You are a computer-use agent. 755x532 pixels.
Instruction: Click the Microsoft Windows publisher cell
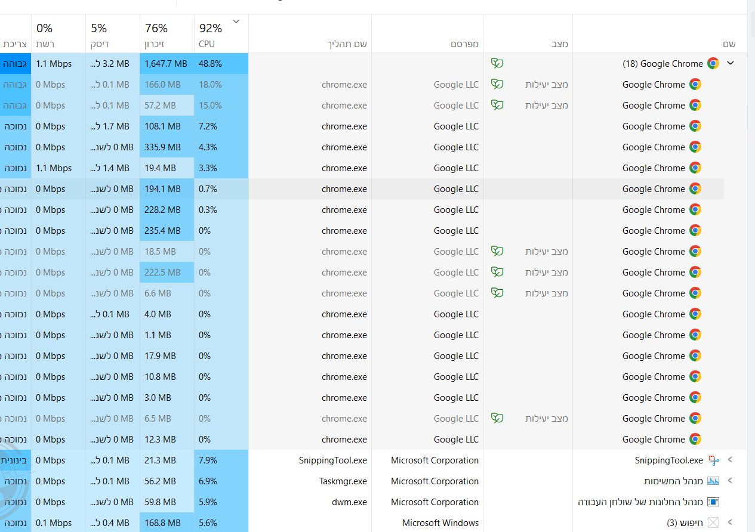(427, 522)
